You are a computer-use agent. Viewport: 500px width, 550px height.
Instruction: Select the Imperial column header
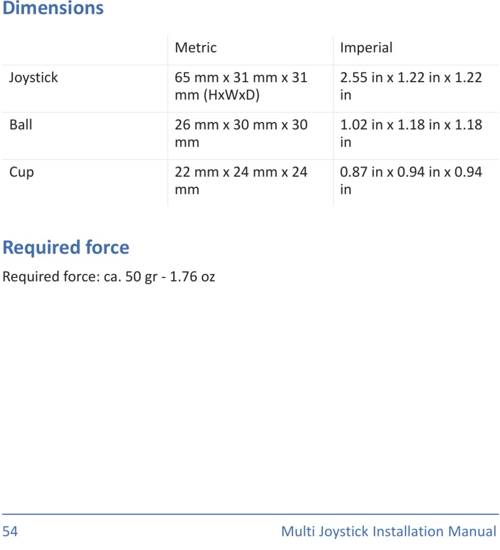coord(366,48)
